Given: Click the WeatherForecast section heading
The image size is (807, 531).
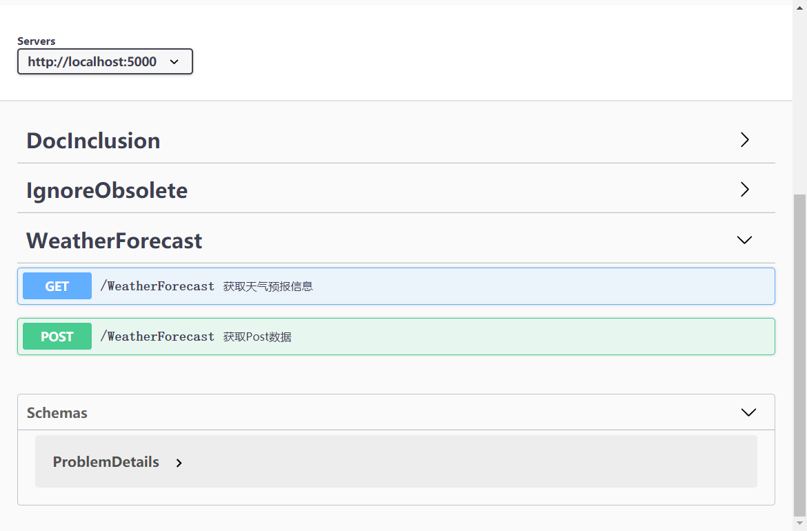Looking at the screenshot, I should click(x=114, y=240).
